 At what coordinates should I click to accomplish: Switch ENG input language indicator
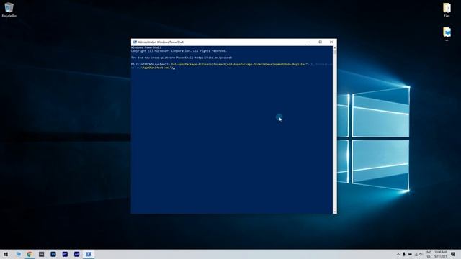(x=429, y=254)
